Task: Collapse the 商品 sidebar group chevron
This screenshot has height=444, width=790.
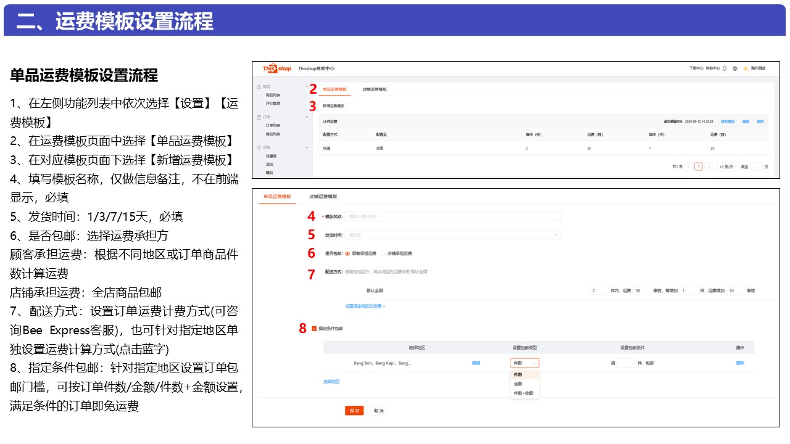Action: (307, 87)
